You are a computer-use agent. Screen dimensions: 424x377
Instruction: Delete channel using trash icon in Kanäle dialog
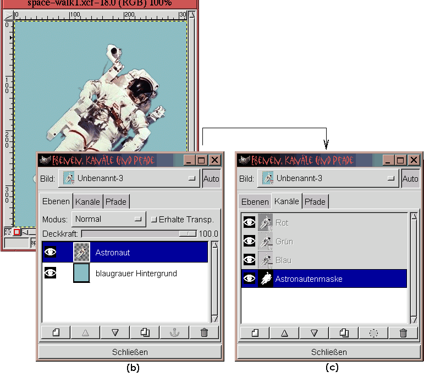[x=403, y=333]
